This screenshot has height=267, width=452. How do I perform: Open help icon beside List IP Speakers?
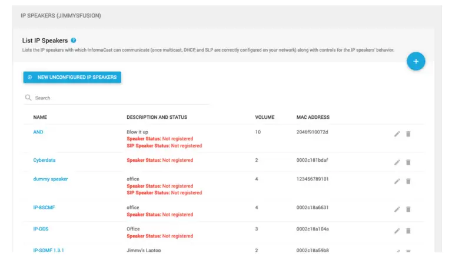point(74,41)
